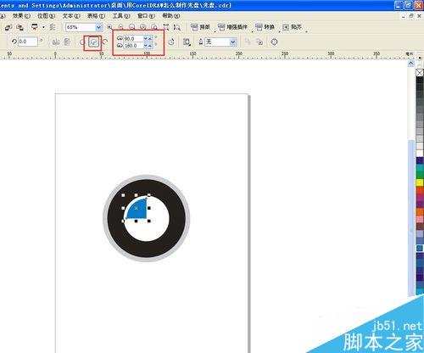Viewport: 424px width, 353px height.
Task: Click the 贴齐 snap button
Action: [293, 27]
